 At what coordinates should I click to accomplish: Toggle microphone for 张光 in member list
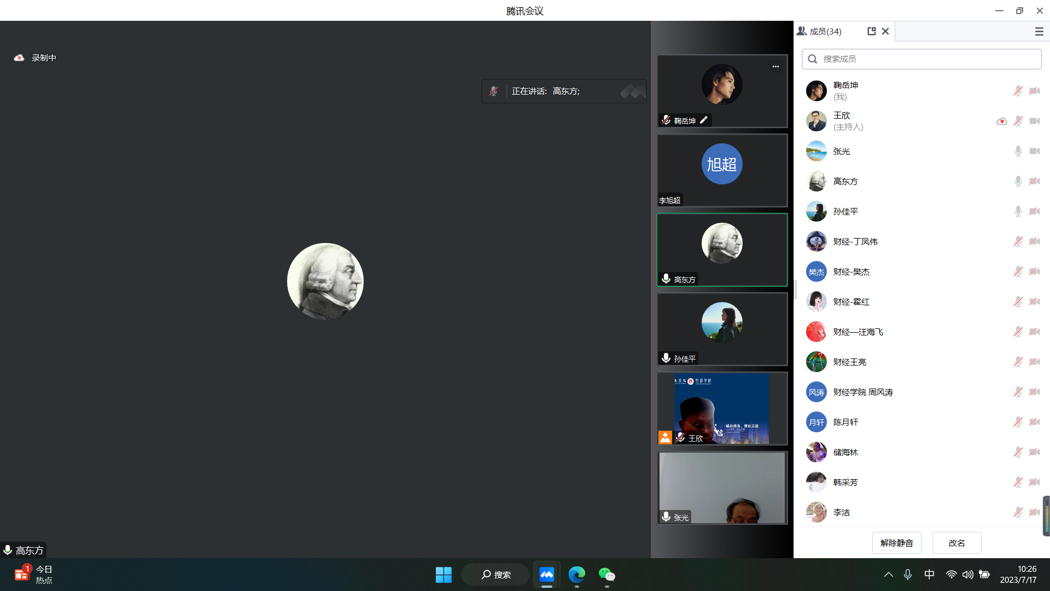coord(1018,151)
